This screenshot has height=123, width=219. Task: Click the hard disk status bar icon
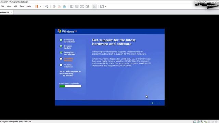pyautogui.click(x=195, y=122)
